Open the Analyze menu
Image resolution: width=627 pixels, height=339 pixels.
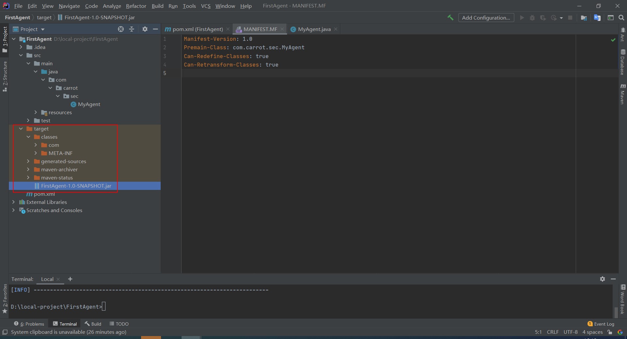point(112,6)
